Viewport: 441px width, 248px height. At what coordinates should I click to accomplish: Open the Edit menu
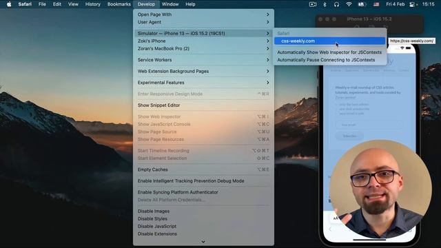[x=57, y=4]
